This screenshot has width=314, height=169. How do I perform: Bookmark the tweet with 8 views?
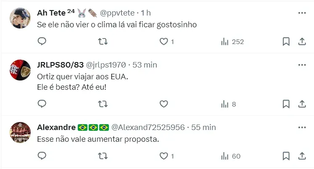[286, 104]
